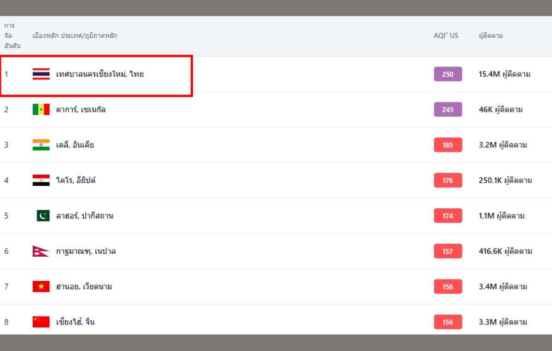The image size is (552, 351).
Task: Click the เมืองหลัก ประเทศ/ภูมิภาคหลัก column header
Action: tap(75, 36)
